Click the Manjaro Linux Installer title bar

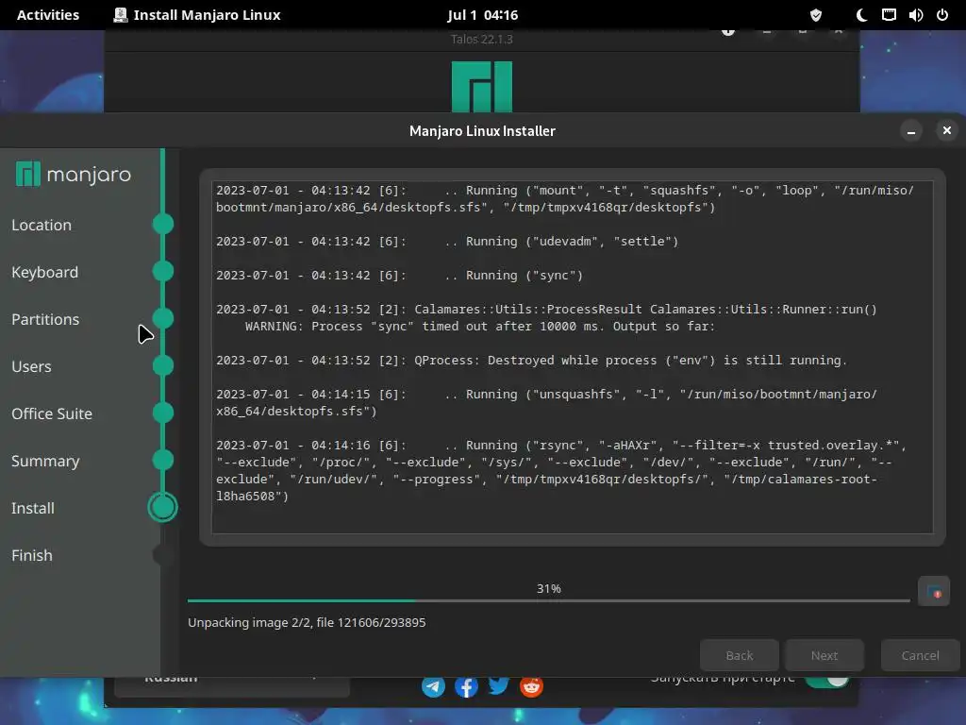pos(482,130)
